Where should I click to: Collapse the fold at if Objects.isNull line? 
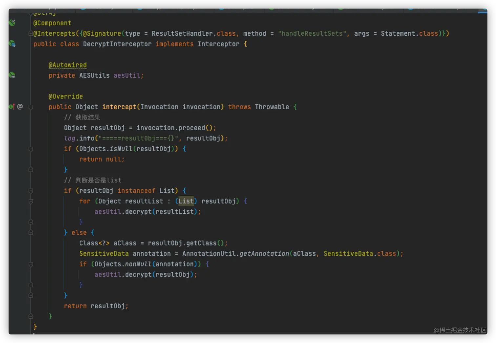tap(31, 149)
